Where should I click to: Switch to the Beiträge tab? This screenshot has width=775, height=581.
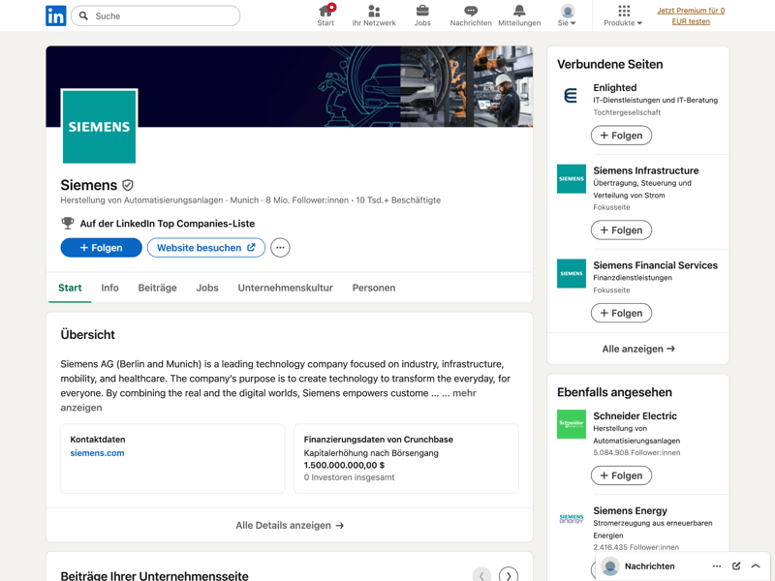pyautogui.click(x=157, y=288)
